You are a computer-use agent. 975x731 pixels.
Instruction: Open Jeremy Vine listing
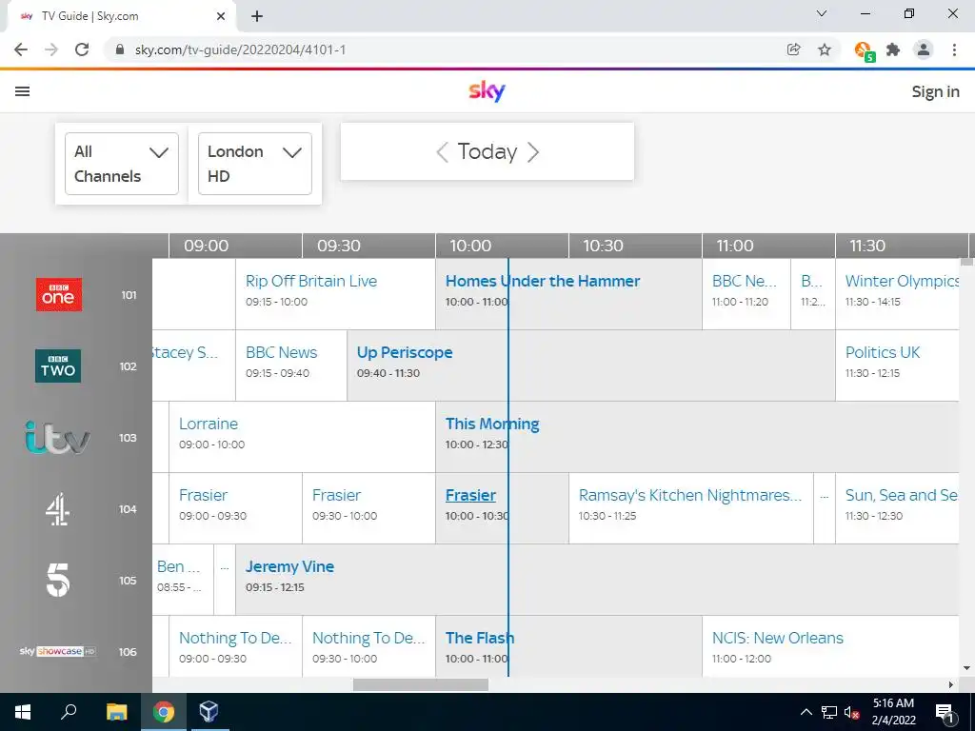pos(598,580)
